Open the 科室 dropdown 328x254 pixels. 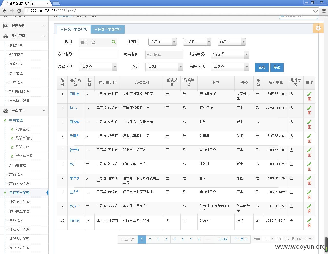[164, 67]
